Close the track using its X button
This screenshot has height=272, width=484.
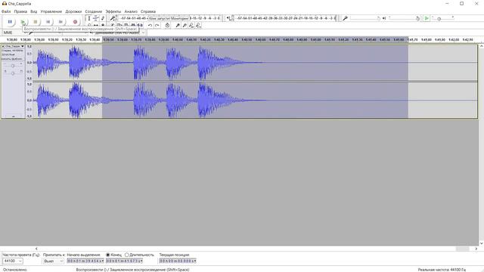pyautogui.click(x=3, y=46)
